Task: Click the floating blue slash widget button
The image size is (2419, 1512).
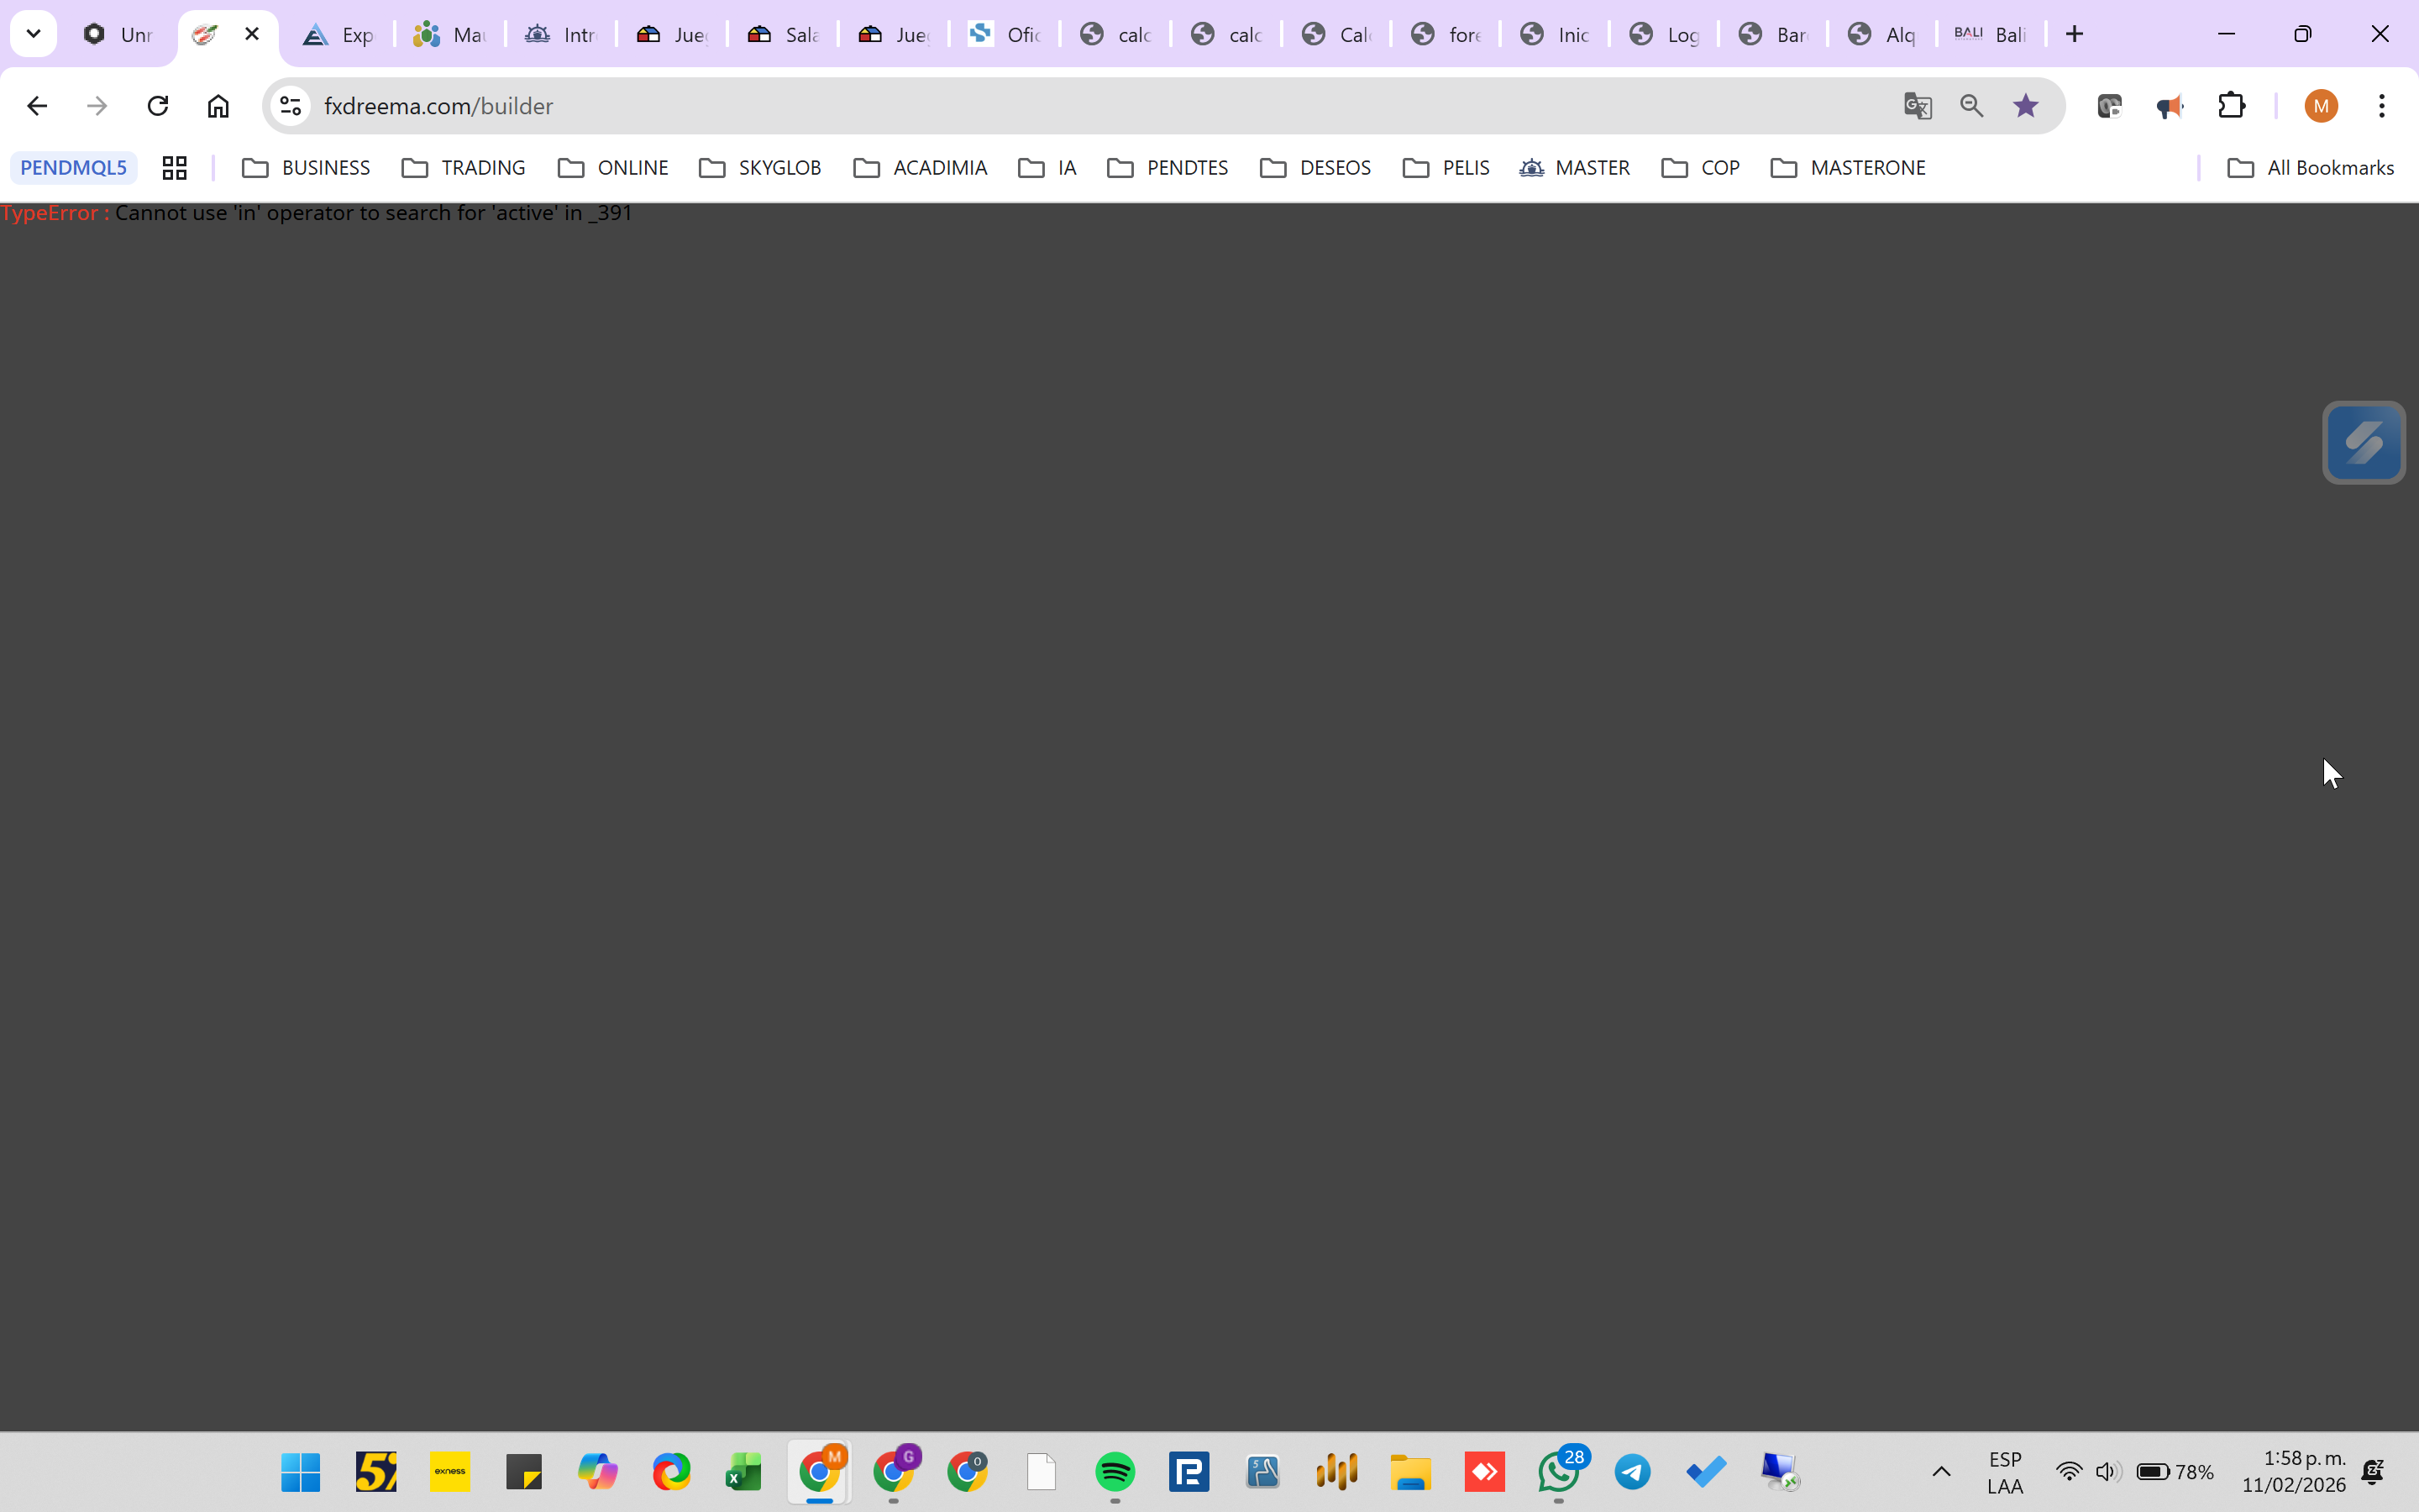Action: [x=2364, y=442]
